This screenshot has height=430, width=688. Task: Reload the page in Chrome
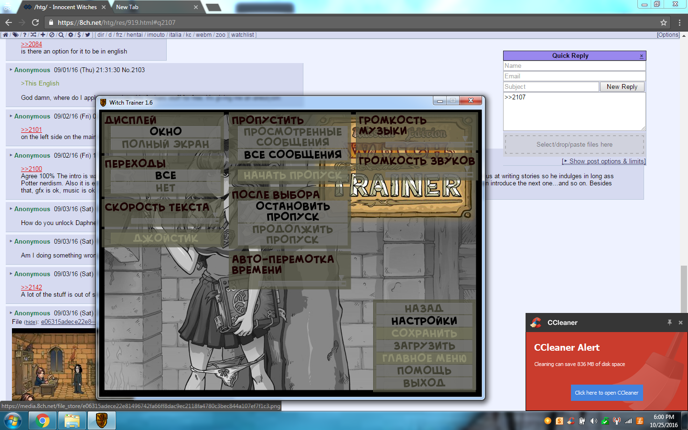click(x=35, y=22)
